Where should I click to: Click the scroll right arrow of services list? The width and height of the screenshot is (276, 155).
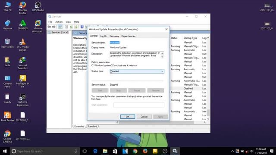point(205,122)
